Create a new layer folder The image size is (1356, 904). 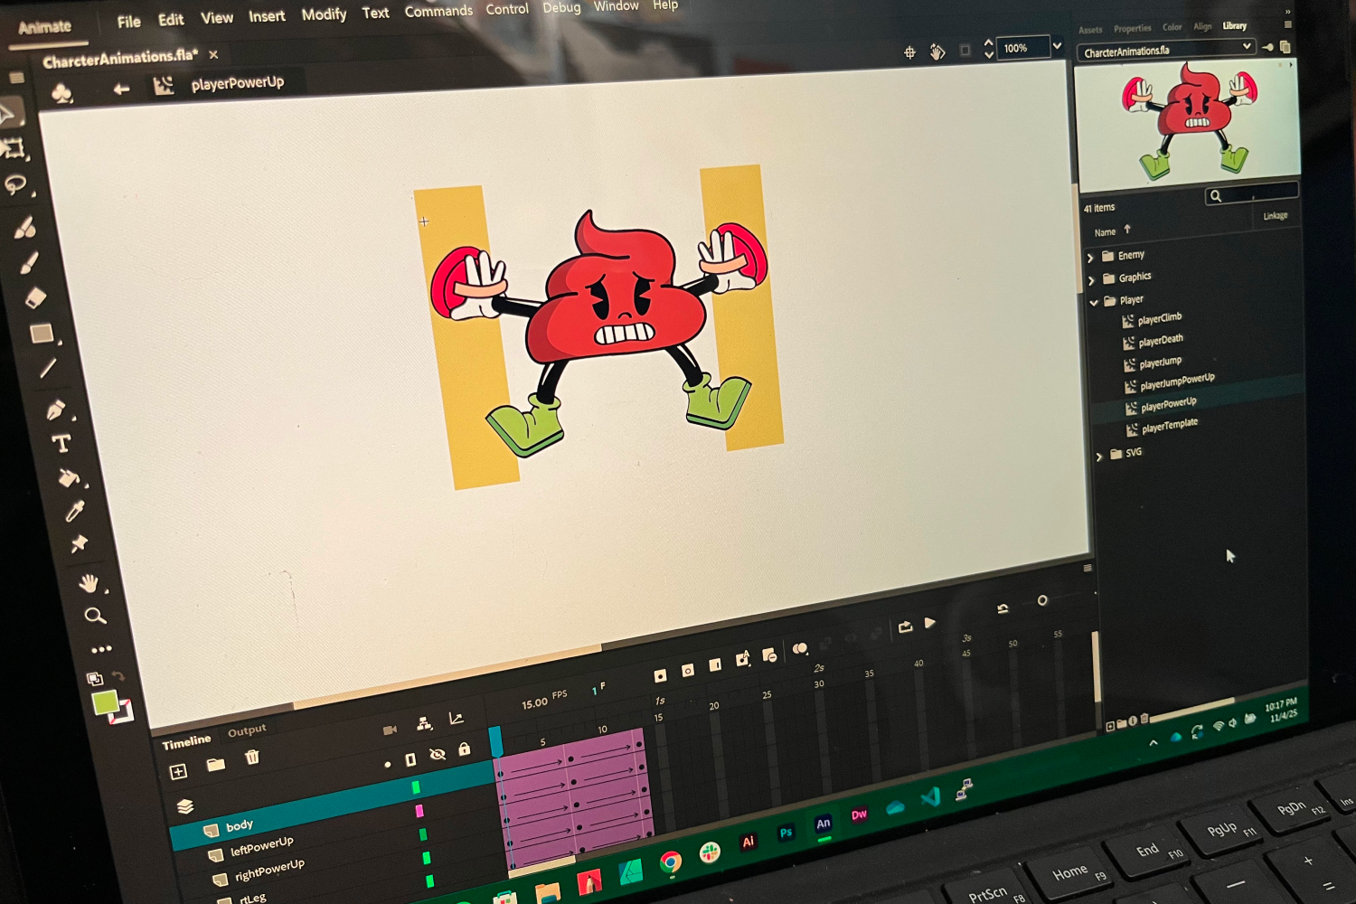click(x=215, y=765)
